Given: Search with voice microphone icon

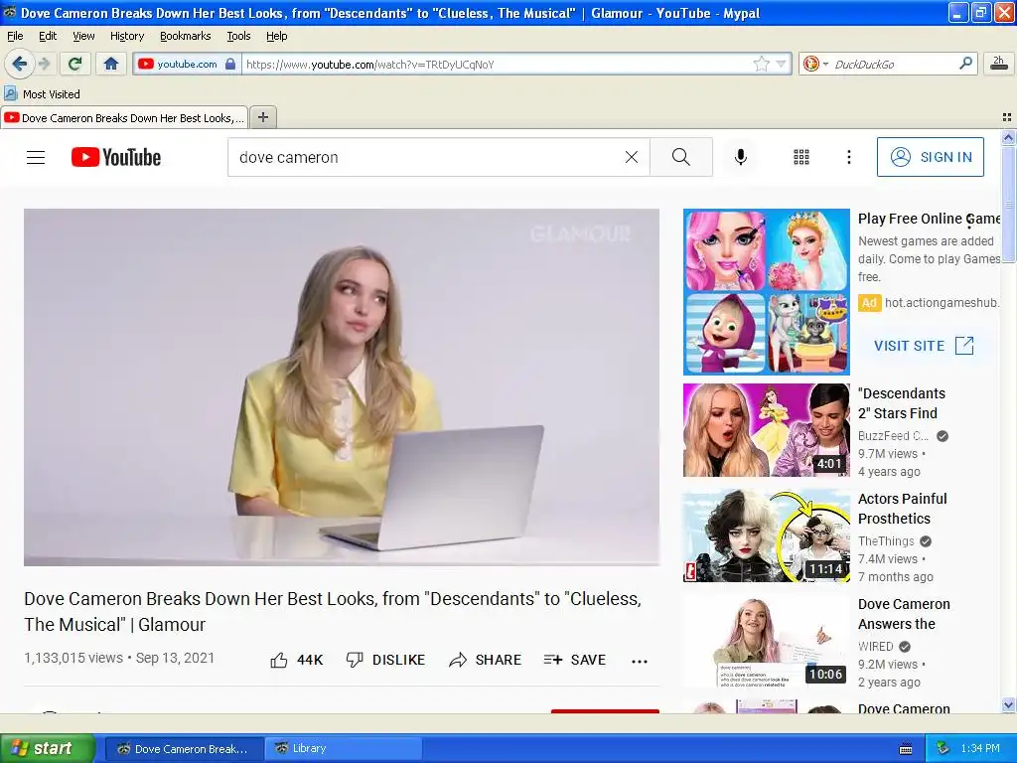Looking at the screenshot, I should click(741, 157).
